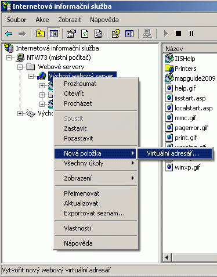Click the Stop item square button

point(178,34)
